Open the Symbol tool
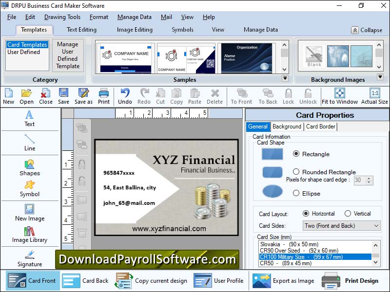 click(x=30, y=189)
